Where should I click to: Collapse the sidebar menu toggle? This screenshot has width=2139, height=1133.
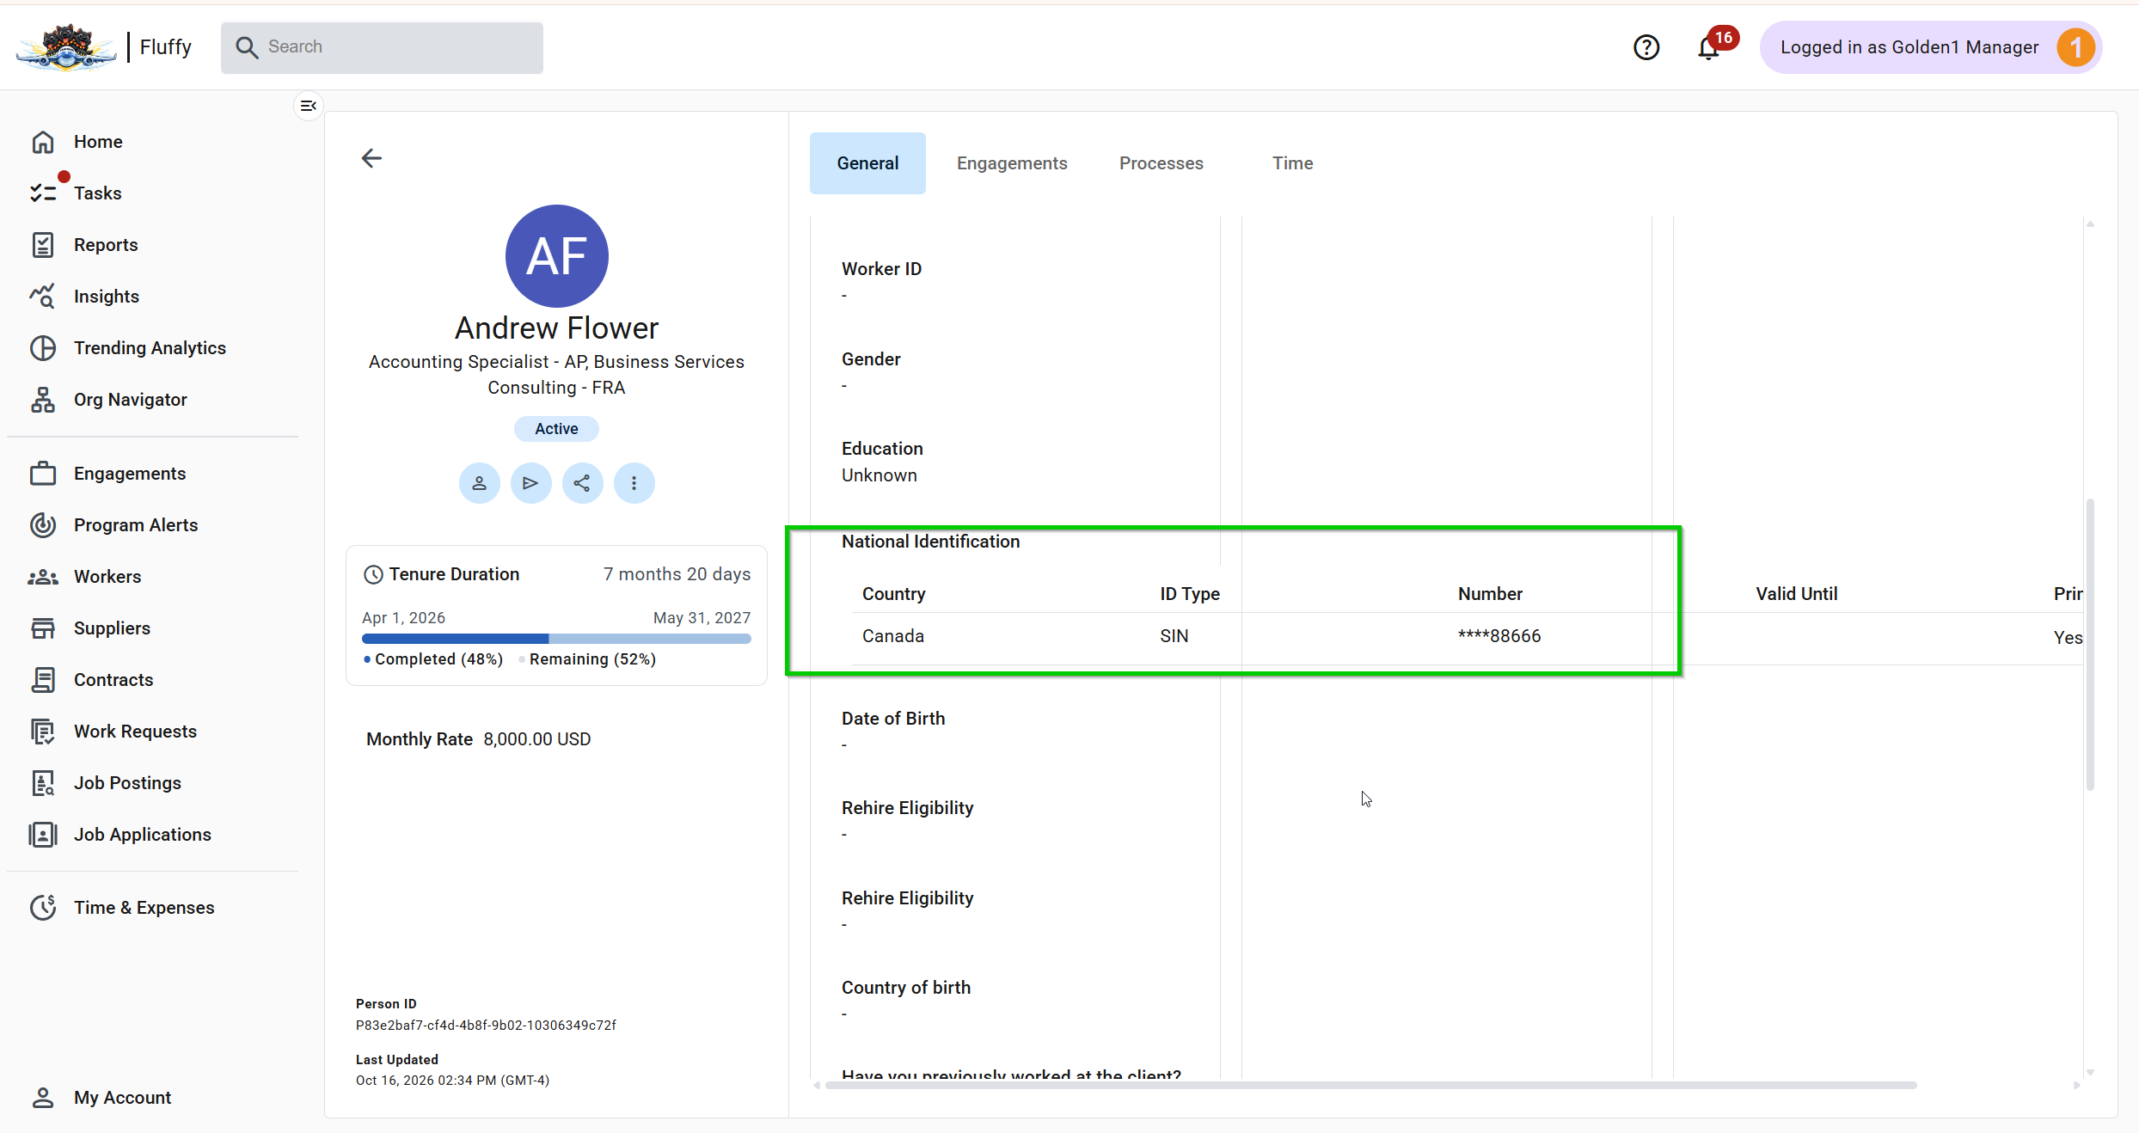pos(308,106)
